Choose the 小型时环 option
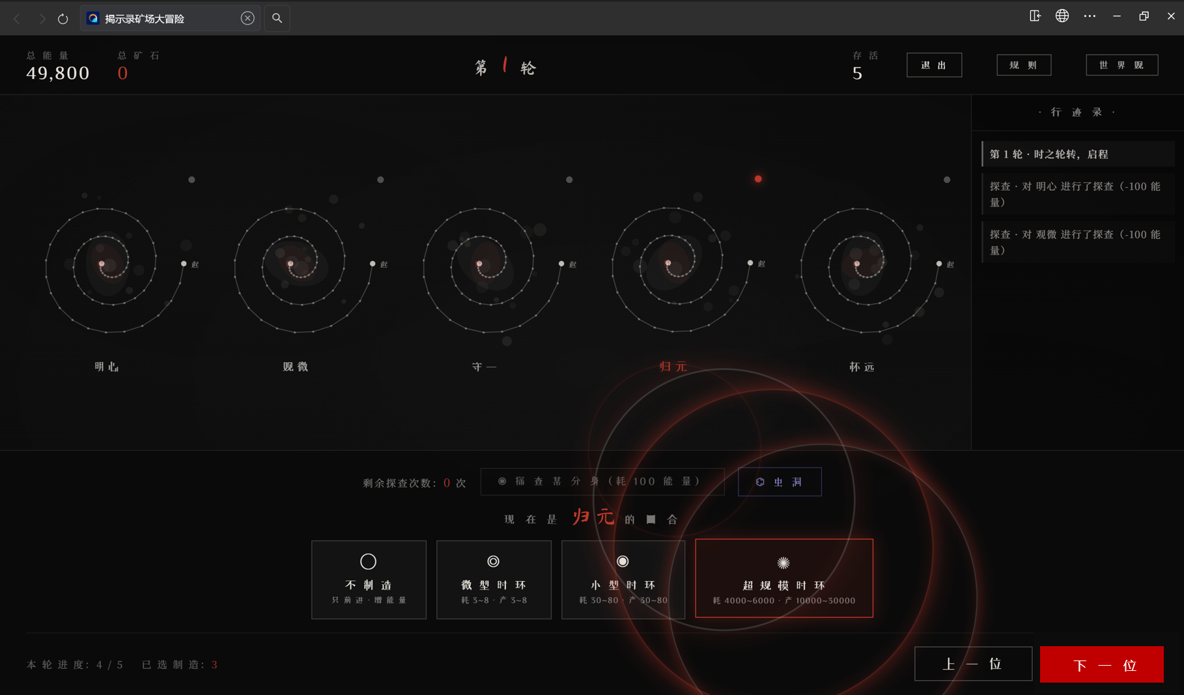The height and width of the screenshot is (695, 1184). (x=623, y=579)
